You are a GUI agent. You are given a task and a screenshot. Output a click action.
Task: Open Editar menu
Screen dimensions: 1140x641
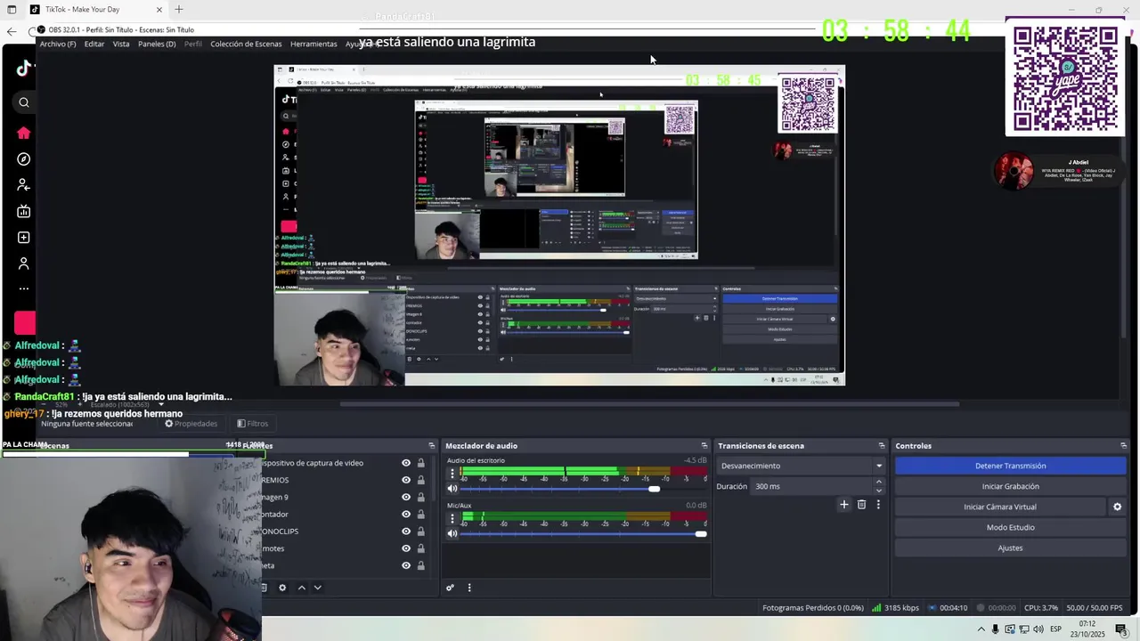tap(94, 44)
